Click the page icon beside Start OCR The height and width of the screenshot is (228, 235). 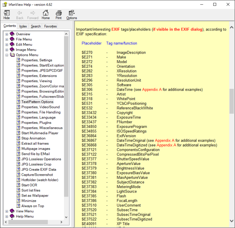coord(18,185)
